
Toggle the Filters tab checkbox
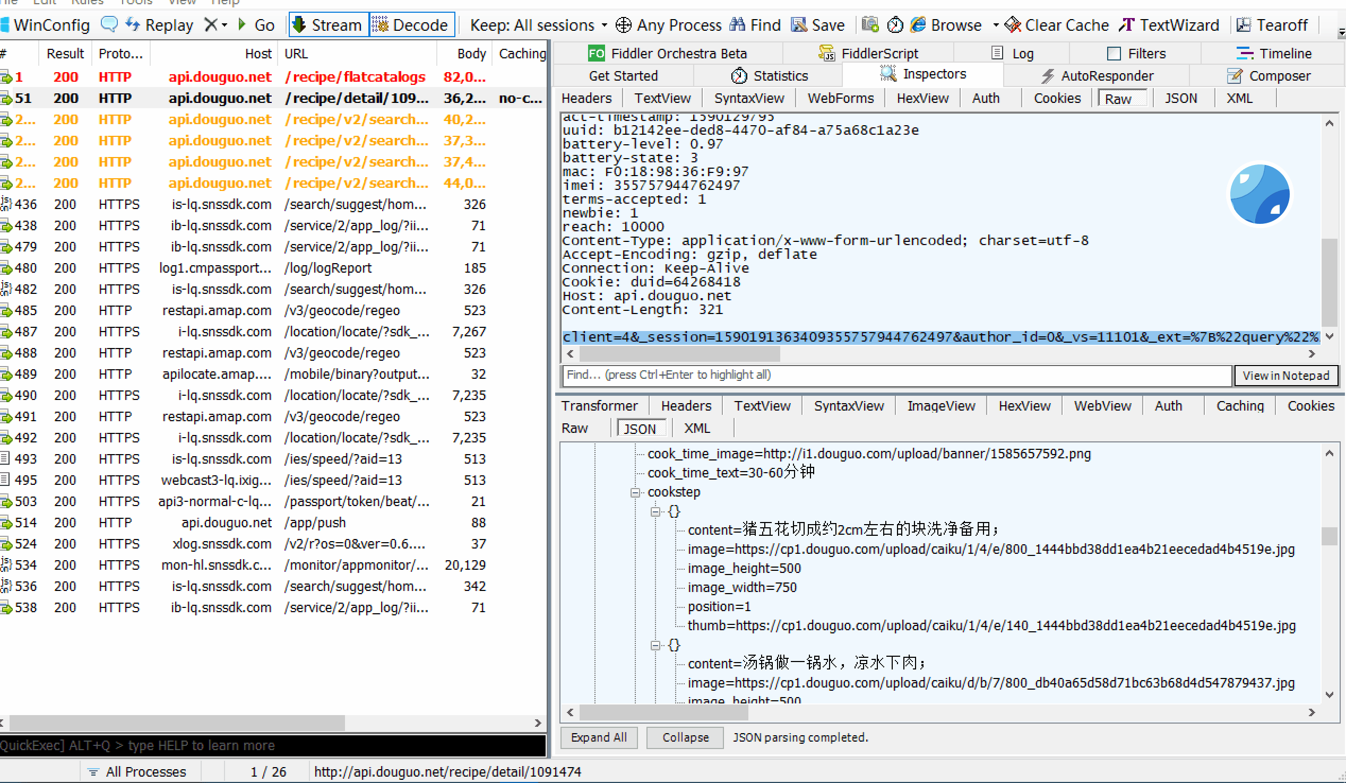tap(1114, 54)
